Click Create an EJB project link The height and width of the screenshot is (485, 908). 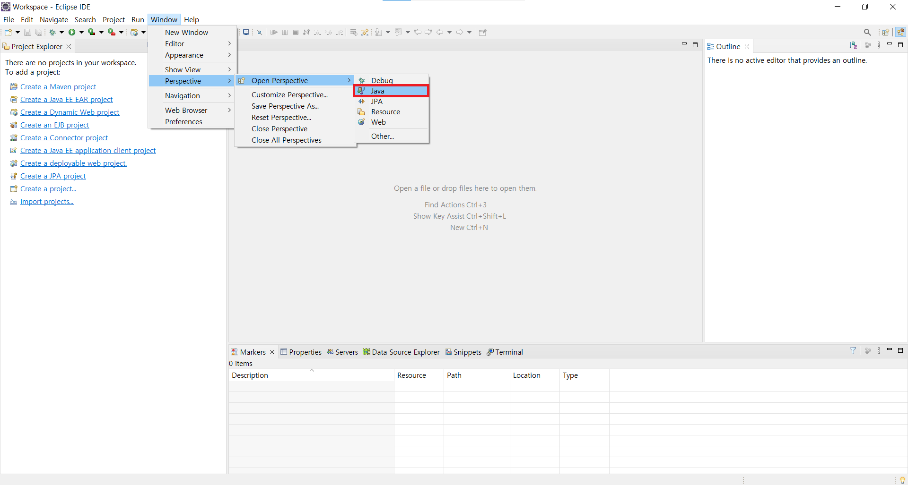[54, 125]
